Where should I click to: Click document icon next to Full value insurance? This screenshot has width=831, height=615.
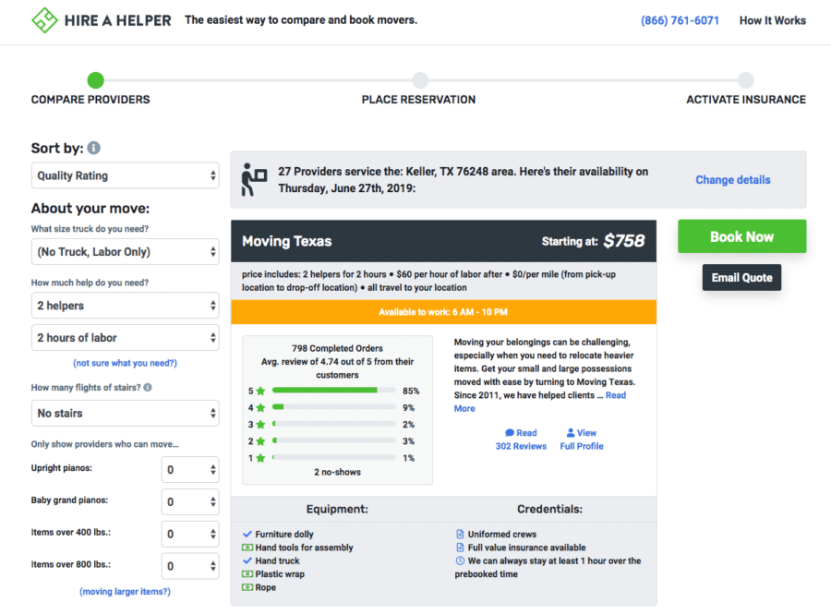click(460, 548)
